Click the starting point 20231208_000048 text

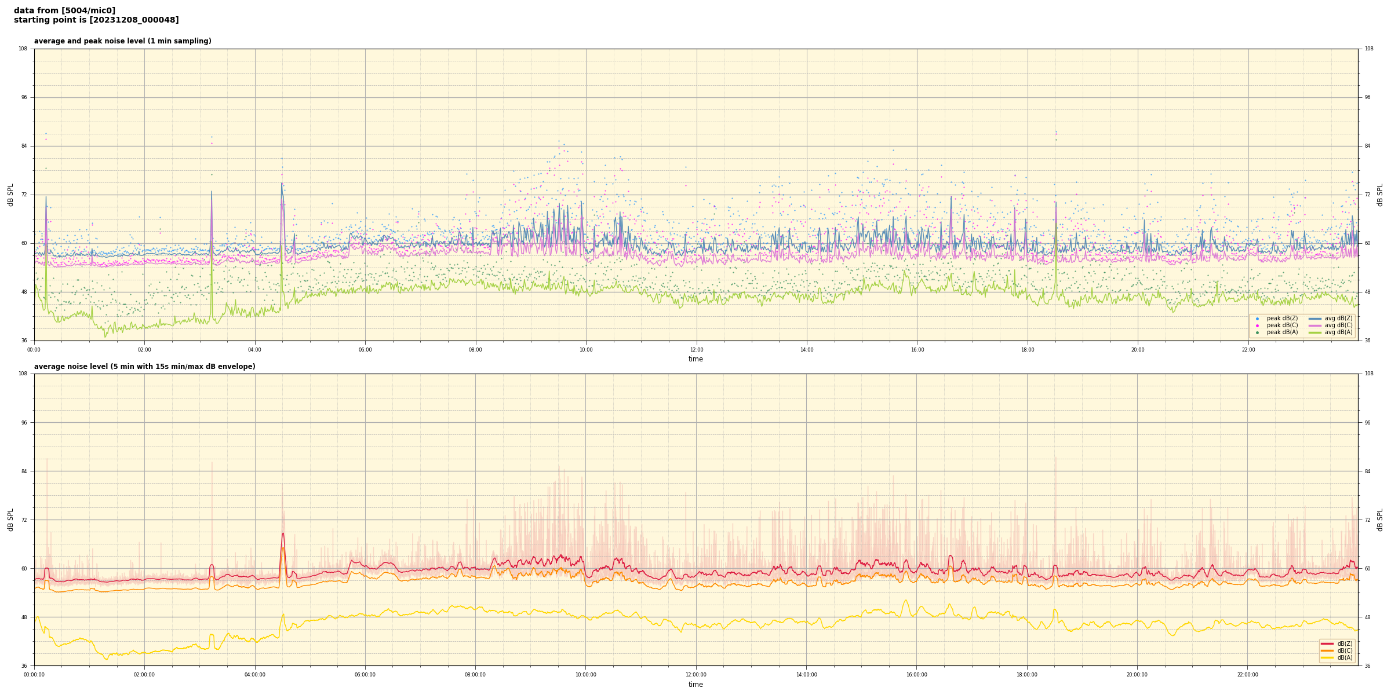tap(96, 20)
